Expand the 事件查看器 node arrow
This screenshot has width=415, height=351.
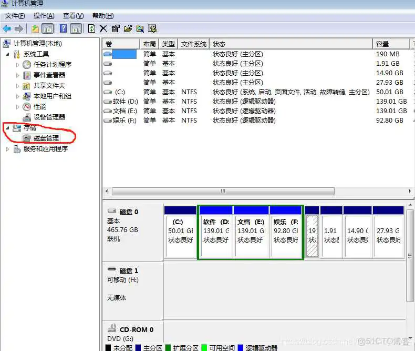[x=17, y=75]
